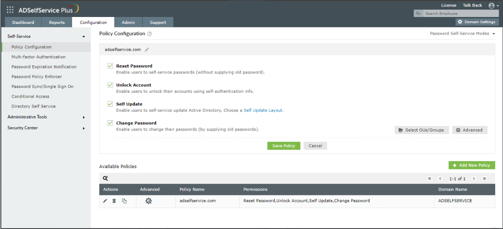Viewport: 503px width, 229px height.
Task: Uncheck the Reset Password checkbox
Action: 110,66
